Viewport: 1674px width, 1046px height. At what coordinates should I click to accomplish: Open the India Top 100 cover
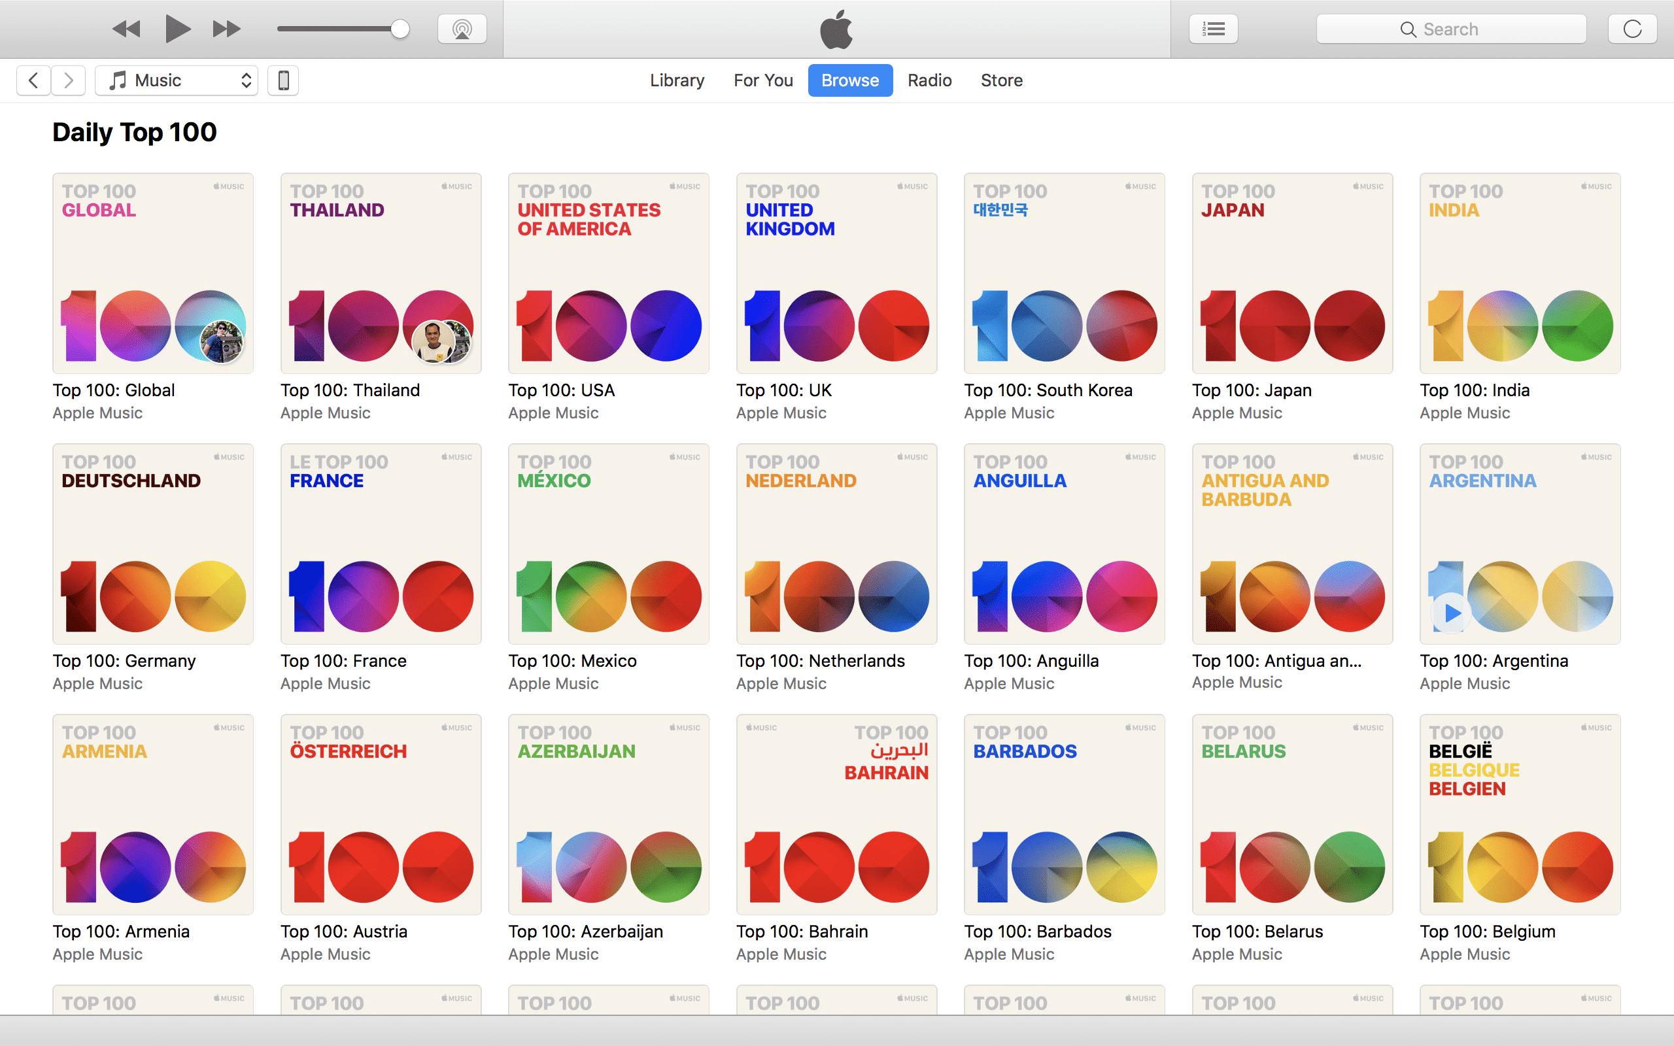1520,273
